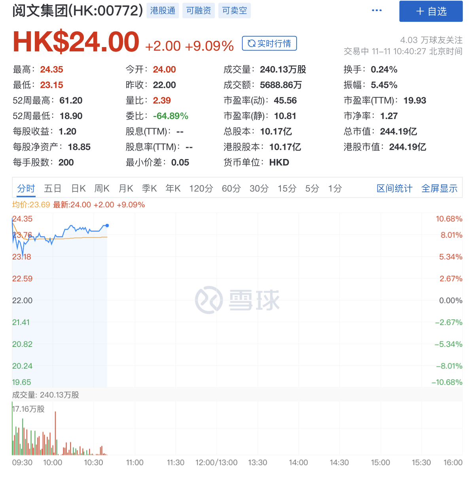Select the 120分 interval tab
Viewport: 475px width, 477px height.
coord(201,189)
